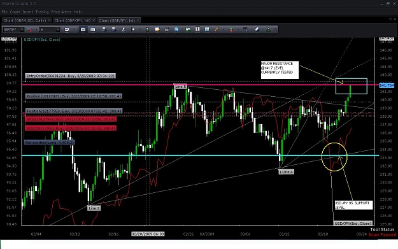Viewport: 398px width, 249px height.
Task: Click the green triangle toolbar icon
Action: tap(268, 30)
